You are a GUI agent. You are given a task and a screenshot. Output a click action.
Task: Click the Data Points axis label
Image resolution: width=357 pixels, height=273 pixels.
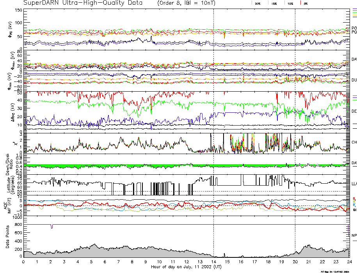click(8, 238)
